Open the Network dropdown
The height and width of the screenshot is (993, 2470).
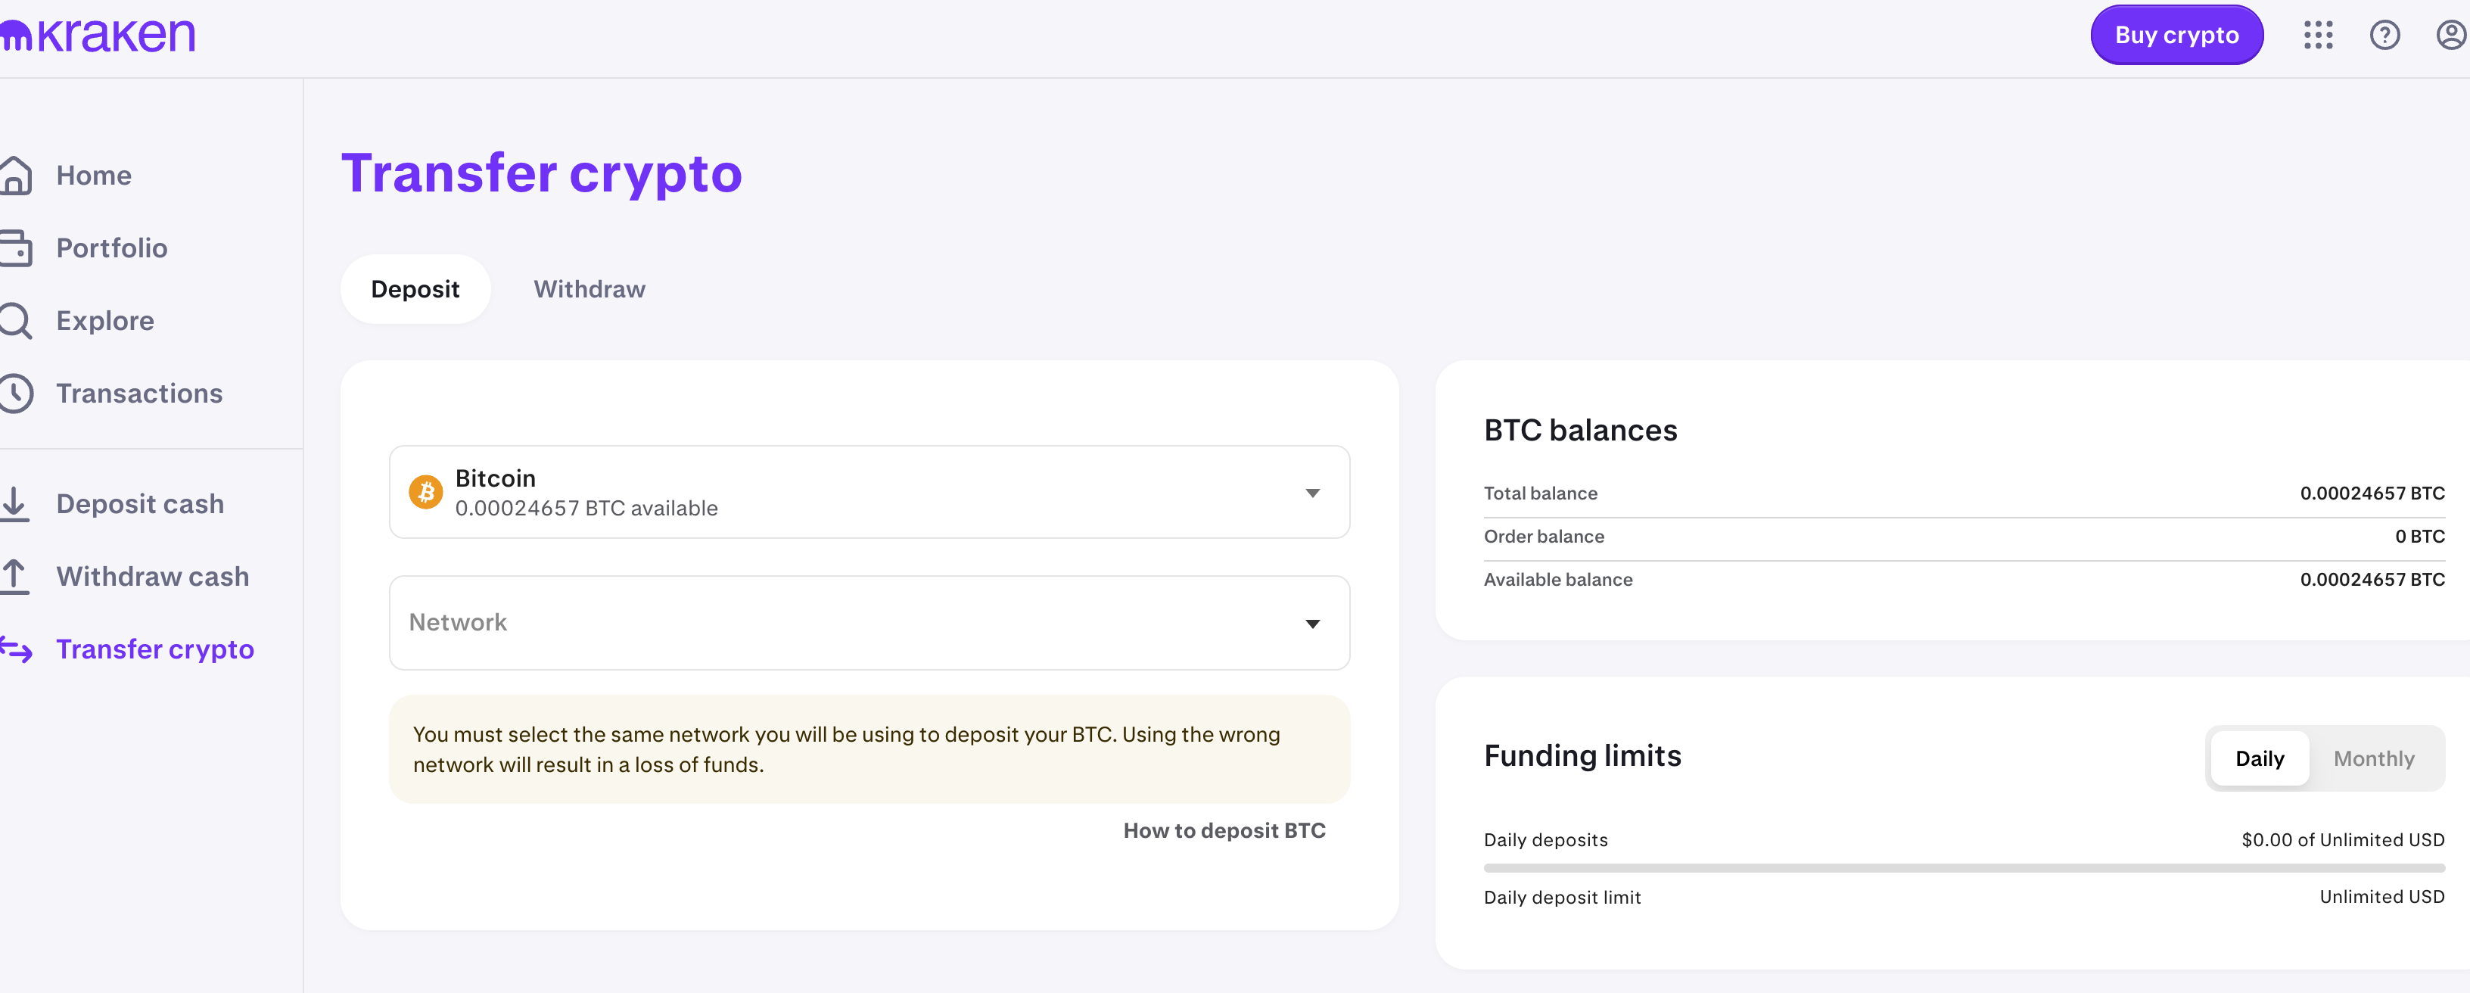click(869, 623)
